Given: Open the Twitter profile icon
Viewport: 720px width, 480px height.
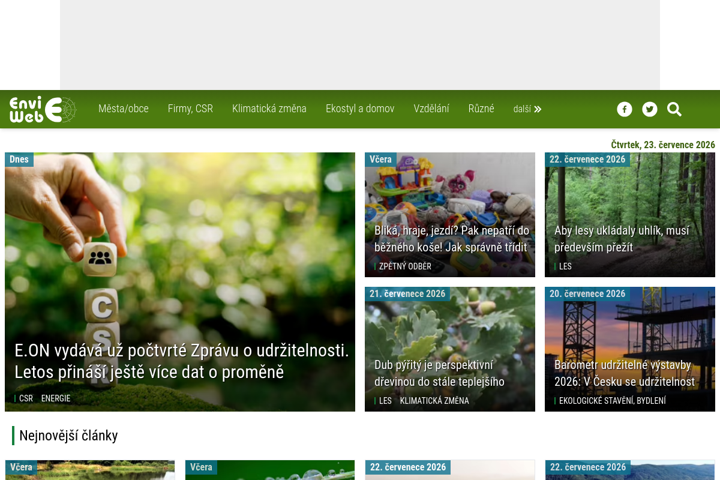Looking at the screenshot, I should coord(650,109).
